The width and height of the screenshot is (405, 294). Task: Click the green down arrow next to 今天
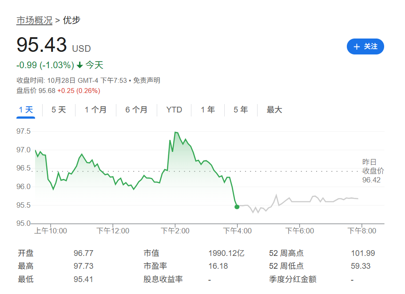[x=80, y=65]
